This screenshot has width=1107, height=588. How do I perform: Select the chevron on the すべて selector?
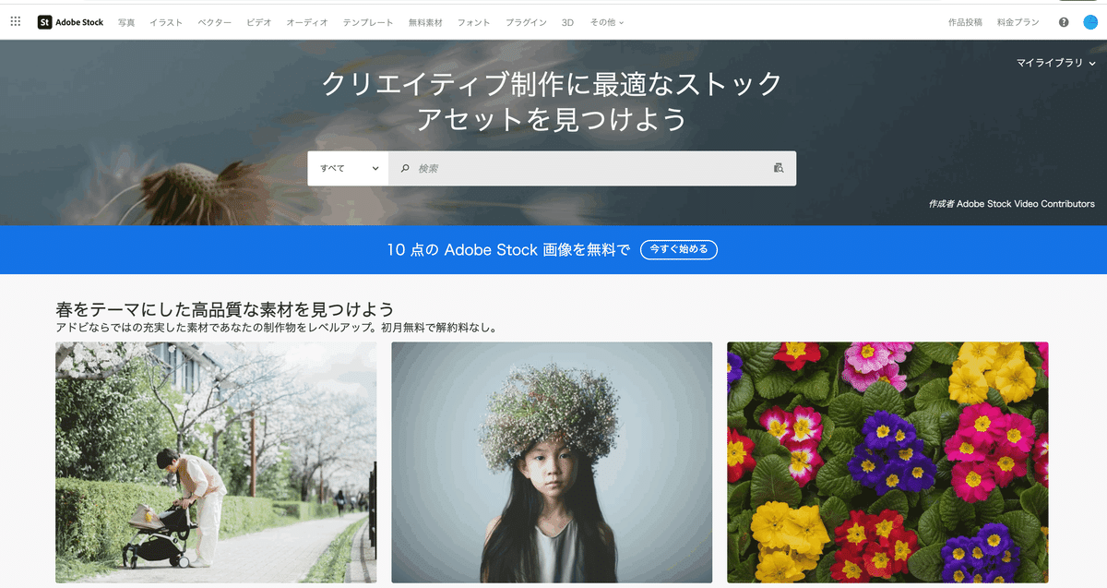(x=375, y=168)
